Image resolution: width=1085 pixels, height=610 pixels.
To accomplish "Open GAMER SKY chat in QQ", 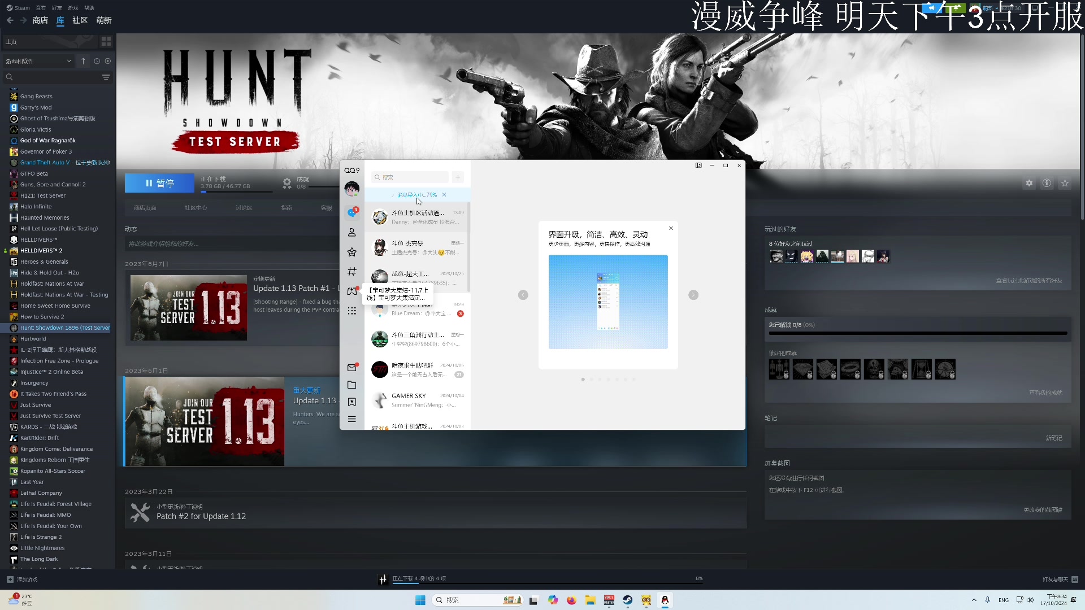I will 417,400.
